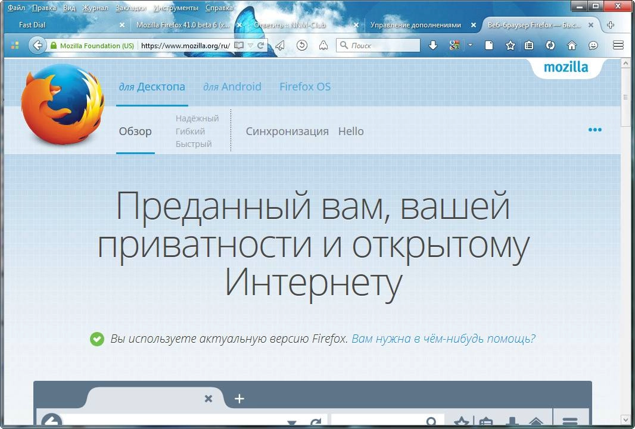The width and height of the screenshot is (635, 429).
Task: Click the Sync circular arrows icon
Action: (550, 45)
